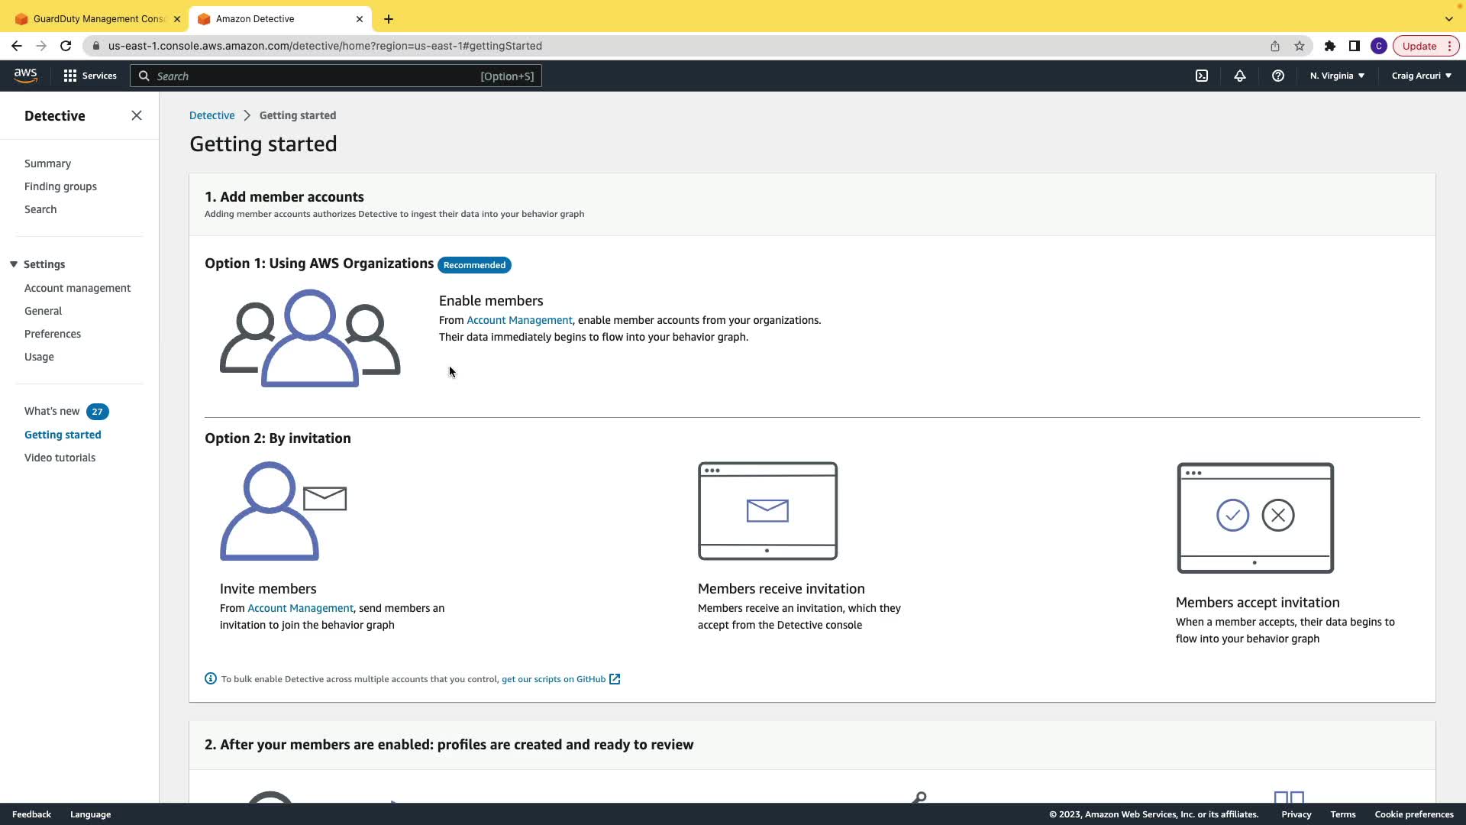The image size is (1466, 825).
Task: Open Video tutorials in the sidebar
Action: 60,458
